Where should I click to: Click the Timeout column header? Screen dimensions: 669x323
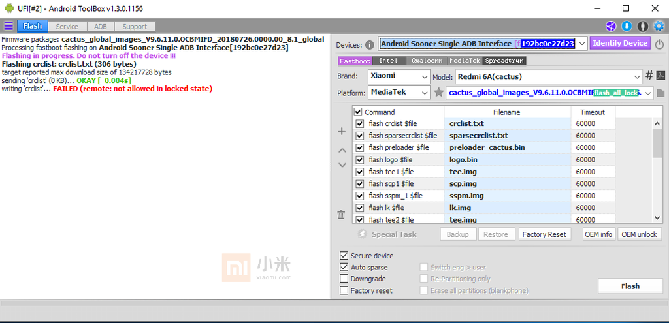592,112
